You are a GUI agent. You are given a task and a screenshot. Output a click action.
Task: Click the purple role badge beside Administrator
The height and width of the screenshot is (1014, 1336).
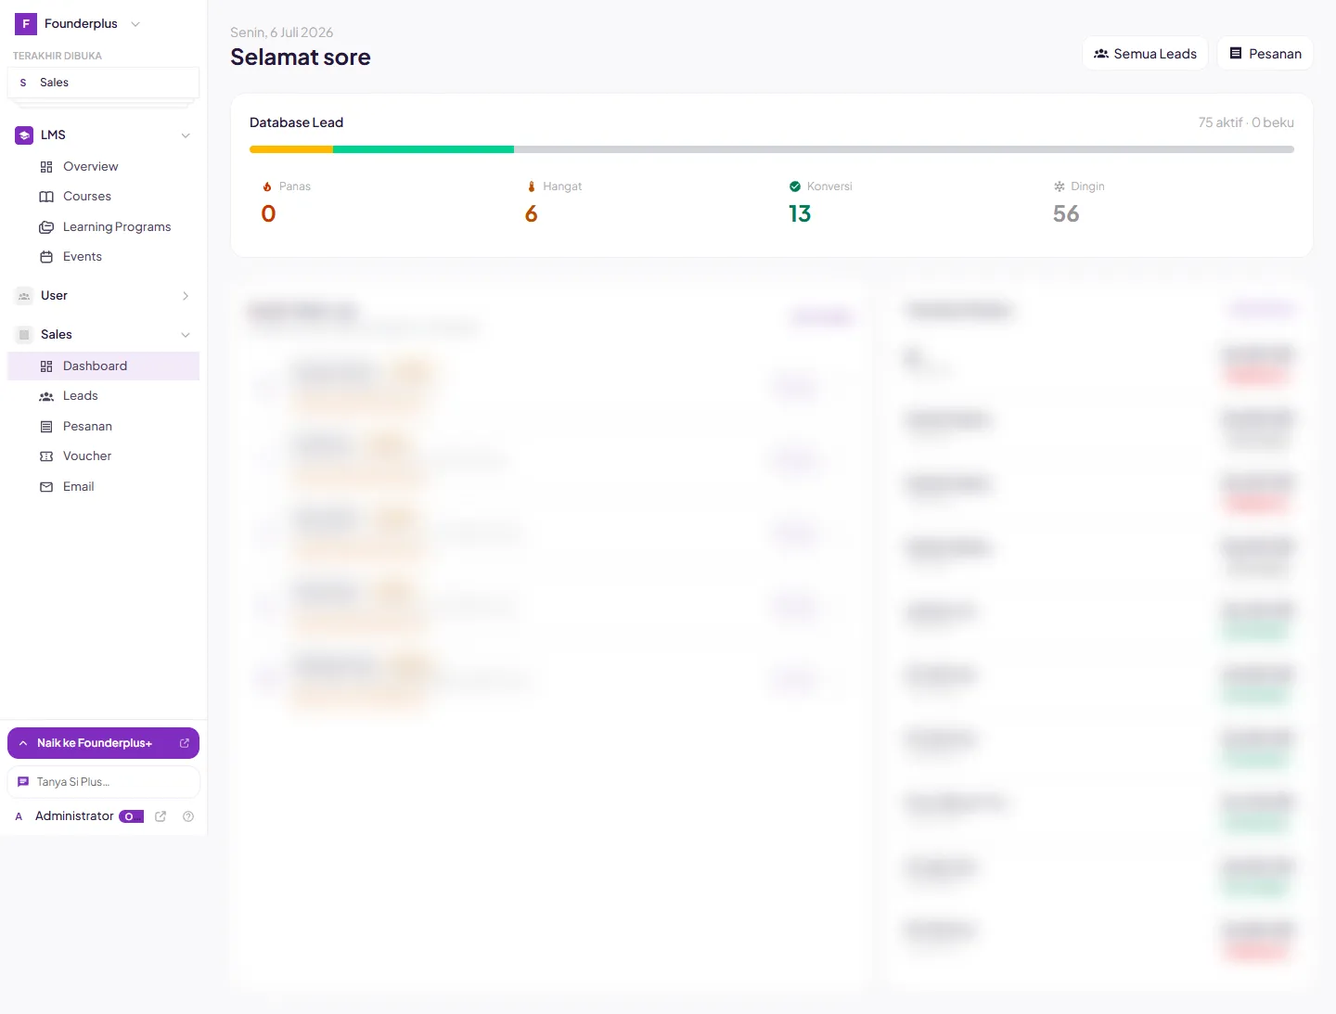click(x=131, y=817)
